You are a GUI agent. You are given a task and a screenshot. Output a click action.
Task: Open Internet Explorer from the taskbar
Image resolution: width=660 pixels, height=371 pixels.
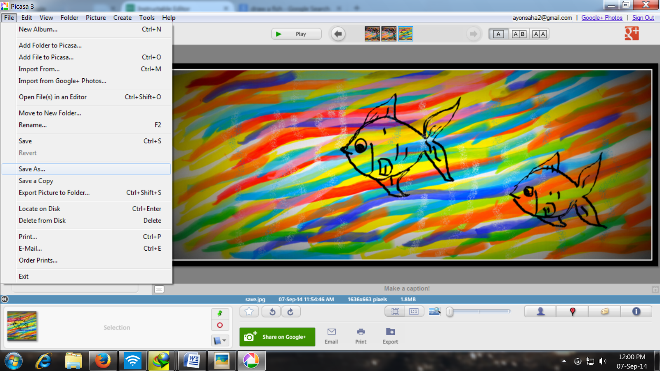click(44, 361)
